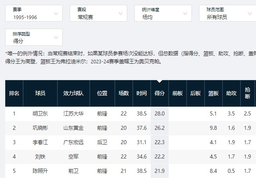This screenshot has width=256, height=178.
Task: Click player 刘铁 in rank four
Action: pos(40,157)
